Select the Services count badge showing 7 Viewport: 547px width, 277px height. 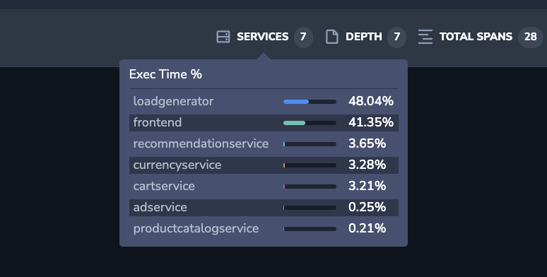(x=303, y=37)
